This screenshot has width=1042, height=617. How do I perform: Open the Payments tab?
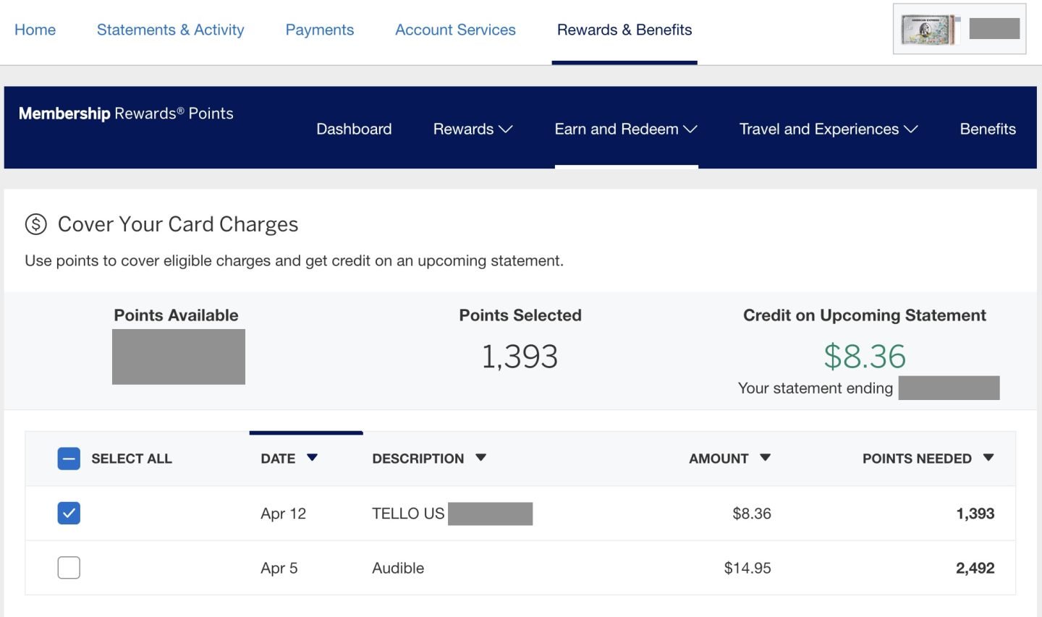pyautogui.click(x=319, y=30)
